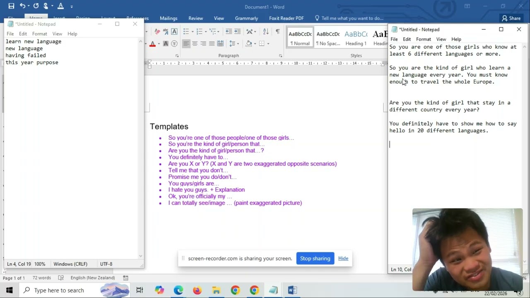Toggle Touch/Mouse mode icon in quick access toolbar
The height and width of the screenshot is (298, 530).
pos(46,6)
